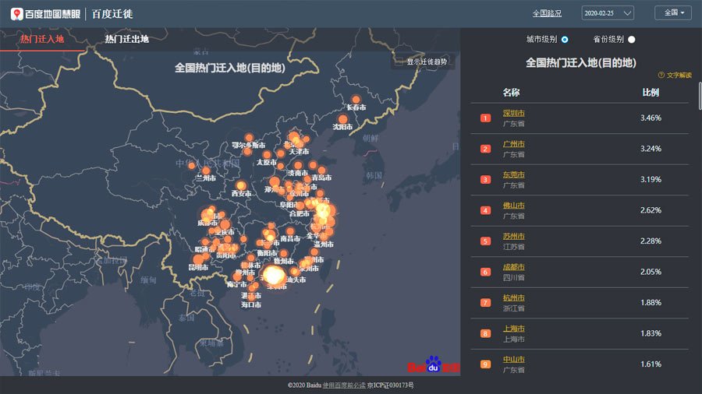This screenshot has width=702, height=394.
Task: Click the ranking list vertical scrollbar
Action: tap(700, 96)
